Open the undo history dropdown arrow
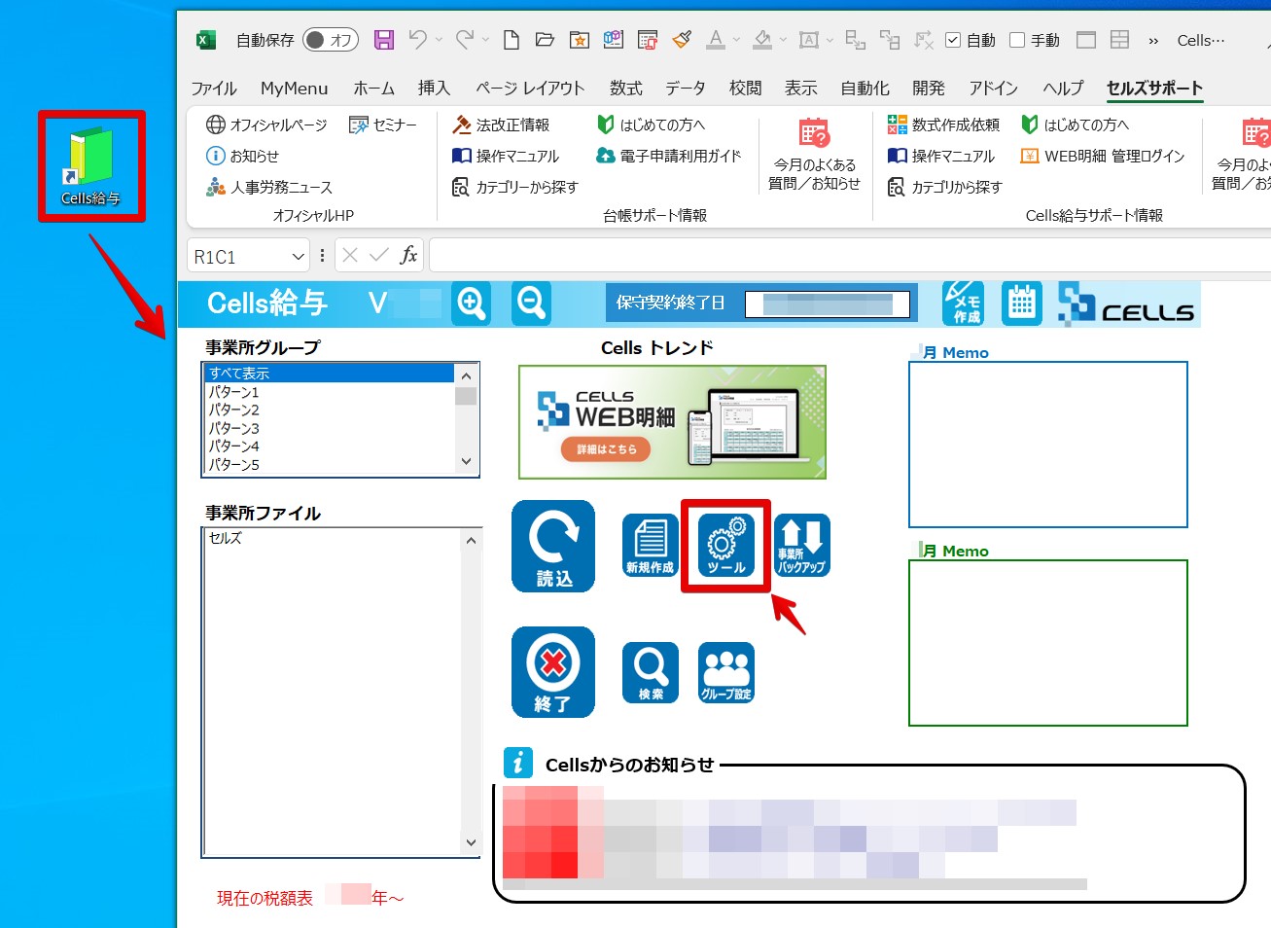 (x=440, y=40)
